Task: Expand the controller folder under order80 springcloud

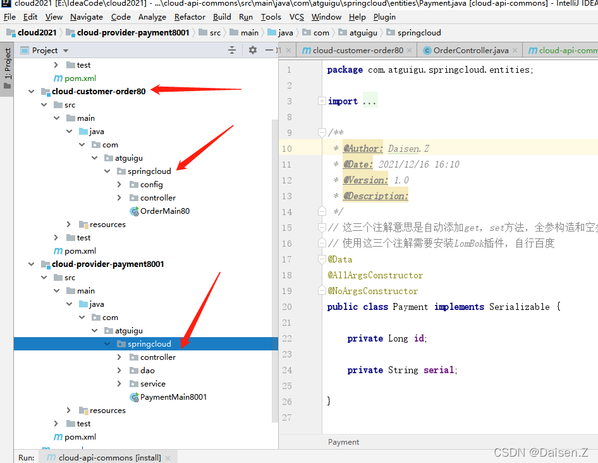Action: [x=119, y=198]
